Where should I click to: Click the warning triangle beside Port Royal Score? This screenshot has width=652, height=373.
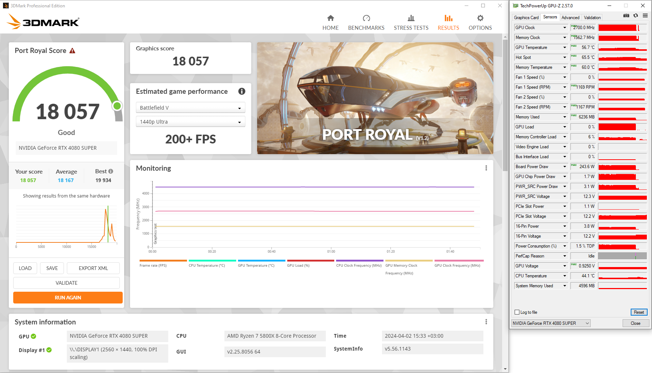click(x=72, y=51)
